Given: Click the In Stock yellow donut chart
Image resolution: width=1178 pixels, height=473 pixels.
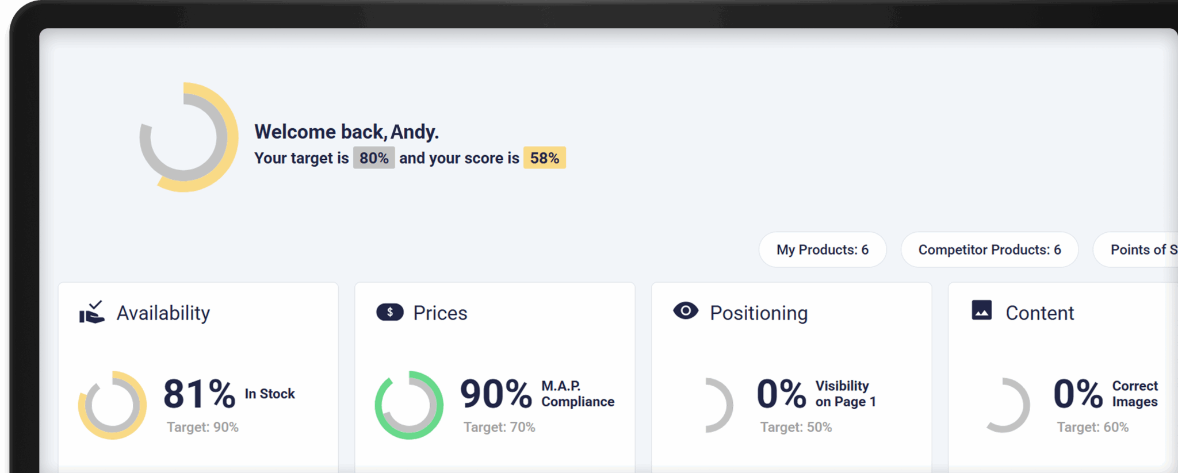Looking at the screenshot, I should pos(113,405).
